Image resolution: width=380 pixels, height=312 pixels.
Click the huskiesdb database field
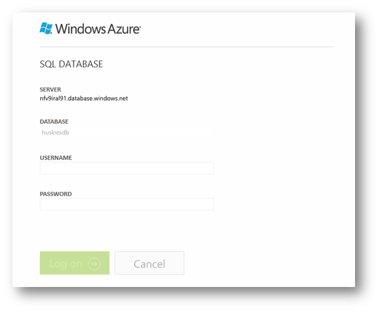(127, 132)
